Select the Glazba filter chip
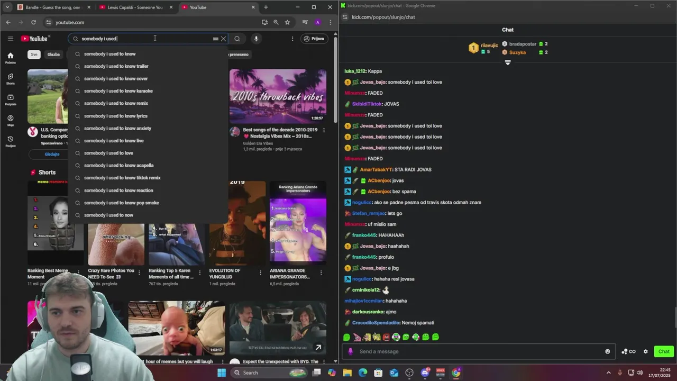677x381 pixels. (x=53, y=55)
